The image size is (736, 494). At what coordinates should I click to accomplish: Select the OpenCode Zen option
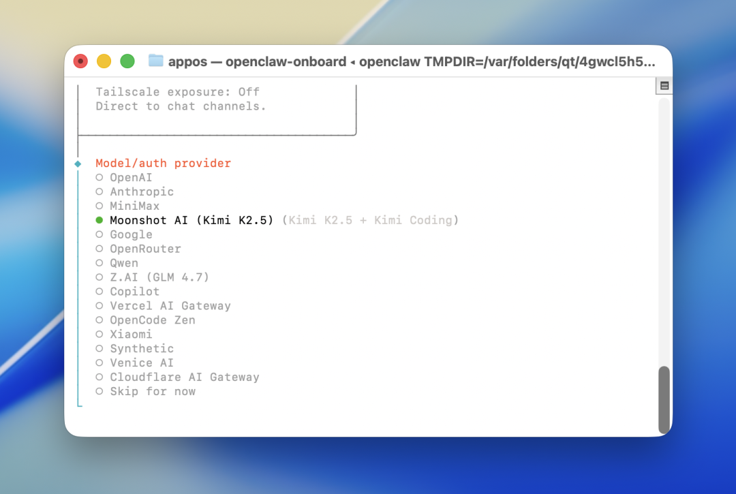[152, 320]
